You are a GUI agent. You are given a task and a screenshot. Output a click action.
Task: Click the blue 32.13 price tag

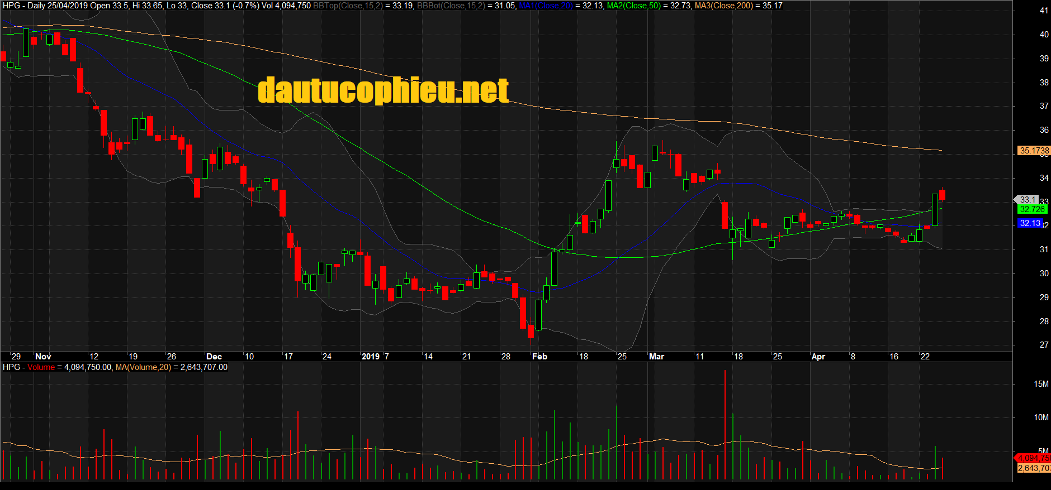tap(1030, 223)
